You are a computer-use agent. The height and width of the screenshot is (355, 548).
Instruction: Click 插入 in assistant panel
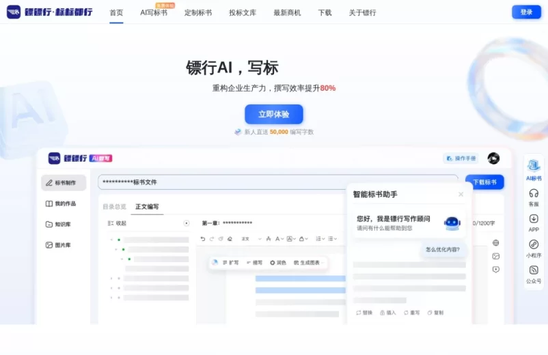[x=388, y=313]
